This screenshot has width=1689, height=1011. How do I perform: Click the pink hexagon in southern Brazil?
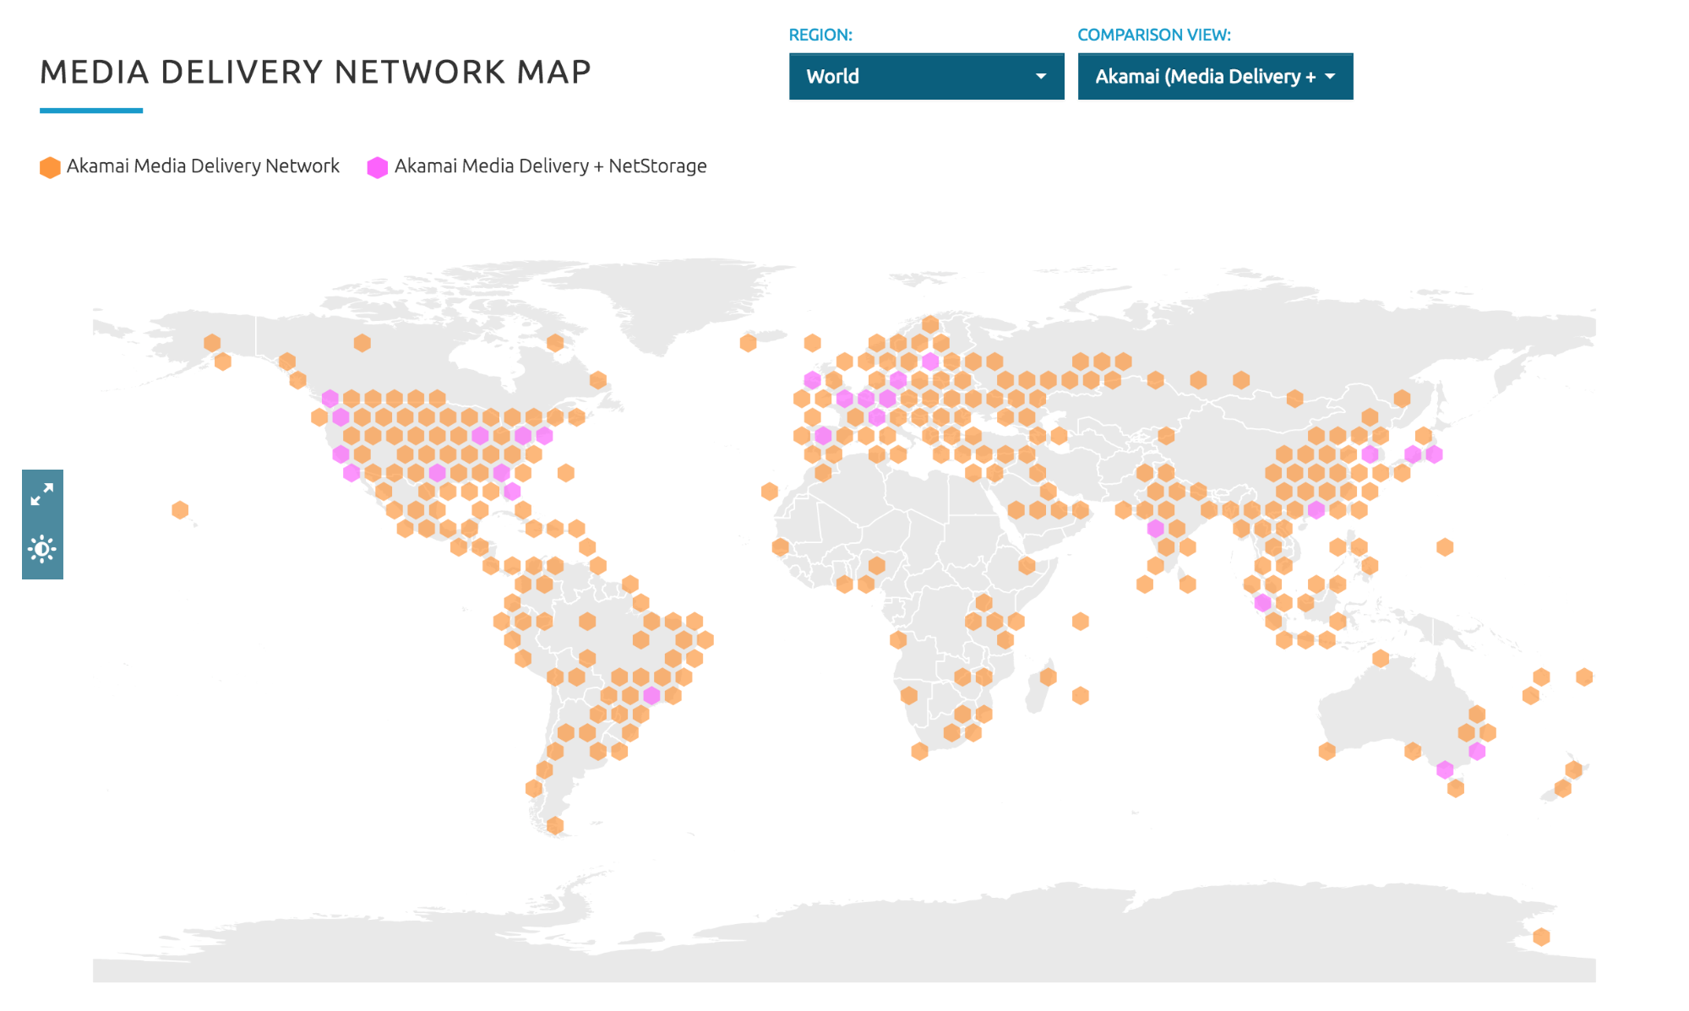(651, 695)
